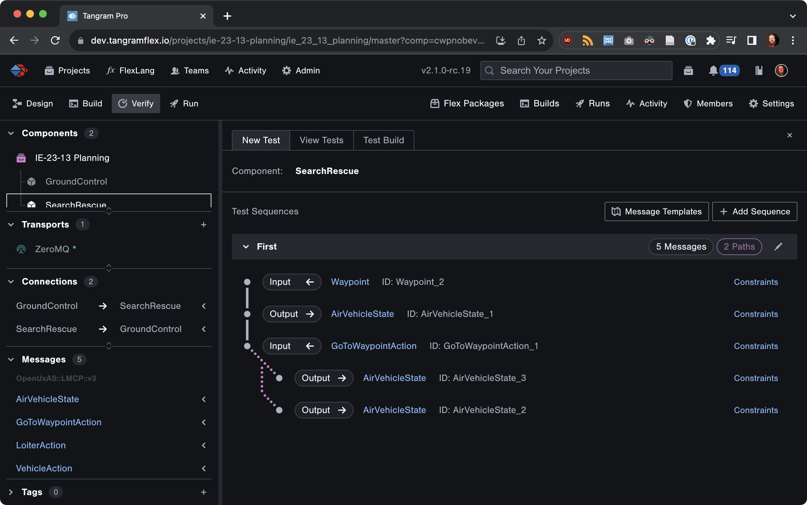The width and height of the screenshot is (807, 505).
Task: Open Constraints for AirVehicleState_3
Action: point(756,378)
